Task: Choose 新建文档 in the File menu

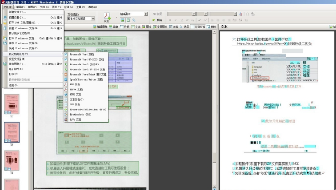Action: pyautogui.click(x=33, y=12)
